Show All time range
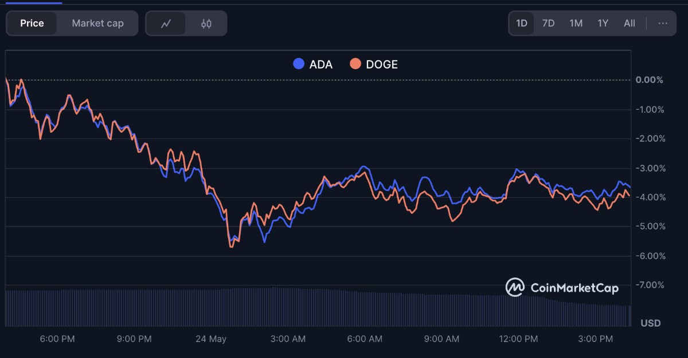The image size is (688, 358). click(629, 23)
